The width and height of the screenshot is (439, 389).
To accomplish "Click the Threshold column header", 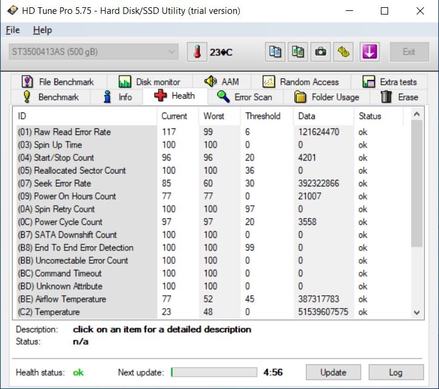I will pyautogui.click(x=267, y=116).
